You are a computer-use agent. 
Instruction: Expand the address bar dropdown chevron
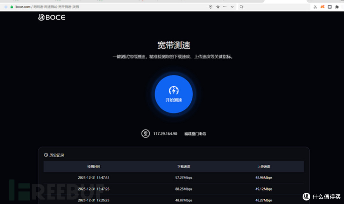coord(232,7)
